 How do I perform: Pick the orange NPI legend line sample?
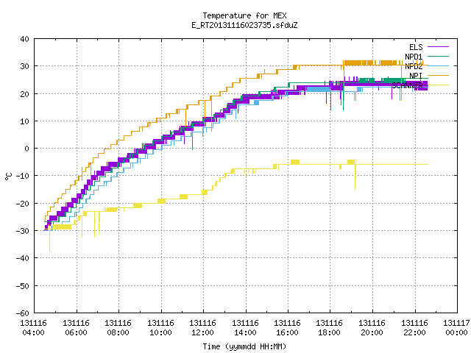click(439, 75)
